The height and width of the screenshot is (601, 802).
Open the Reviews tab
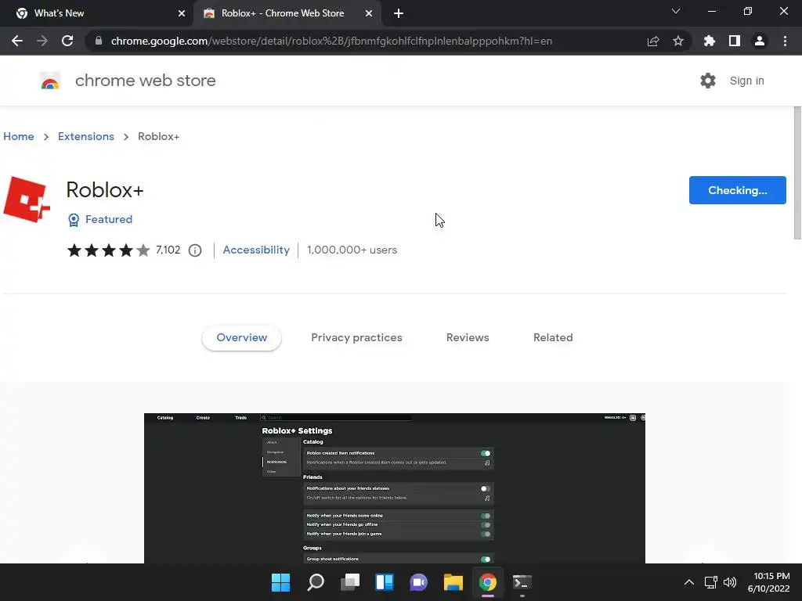pyautogui.click(x=468, y=338)
